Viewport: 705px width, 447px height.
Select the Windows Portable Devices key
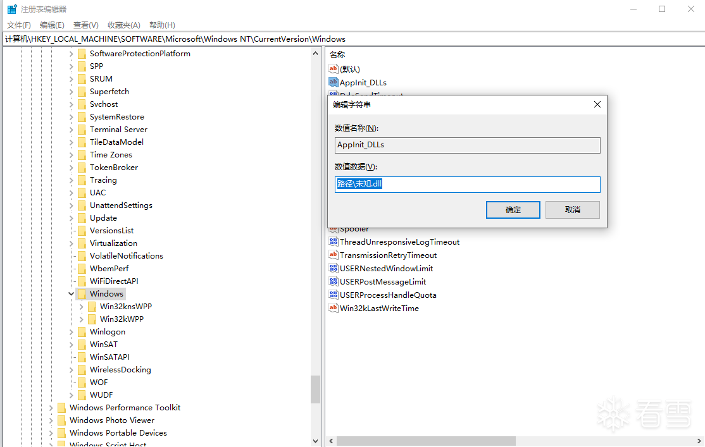tap(118, 433)
